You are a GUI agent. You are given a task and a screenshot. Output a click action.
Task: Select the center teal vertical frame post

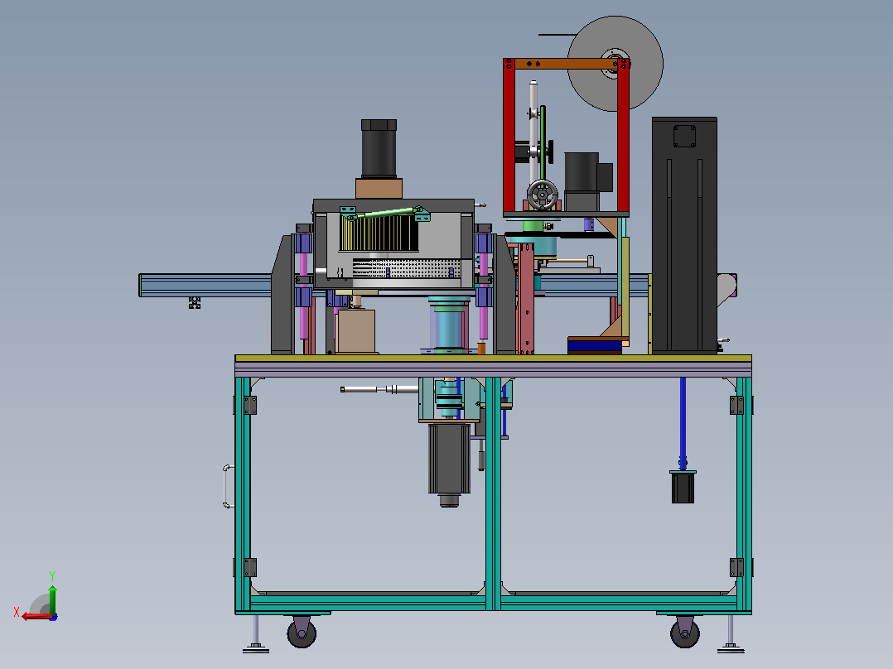[493, 493]
